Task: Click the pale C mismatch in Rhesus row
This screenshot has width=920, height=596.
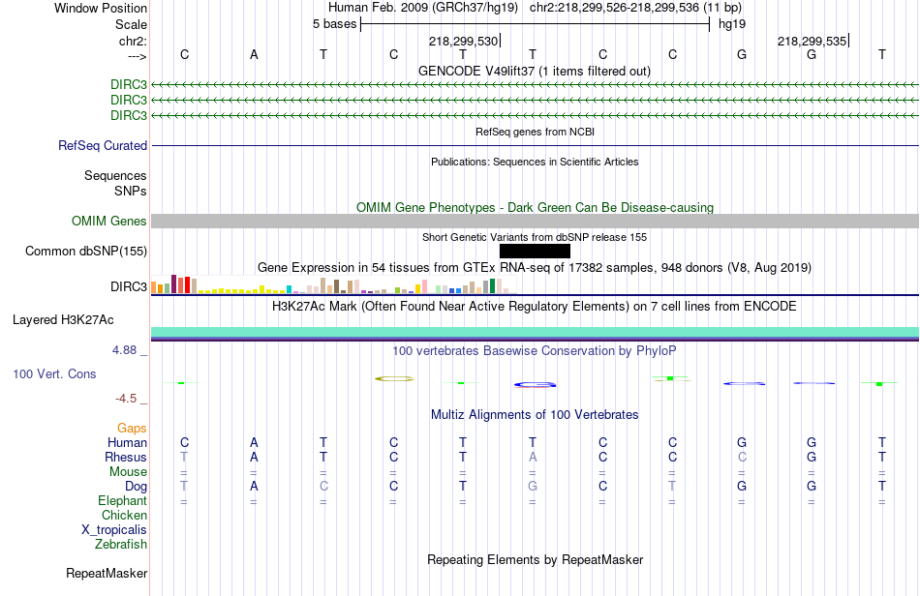Action: (x=742, y=457)
